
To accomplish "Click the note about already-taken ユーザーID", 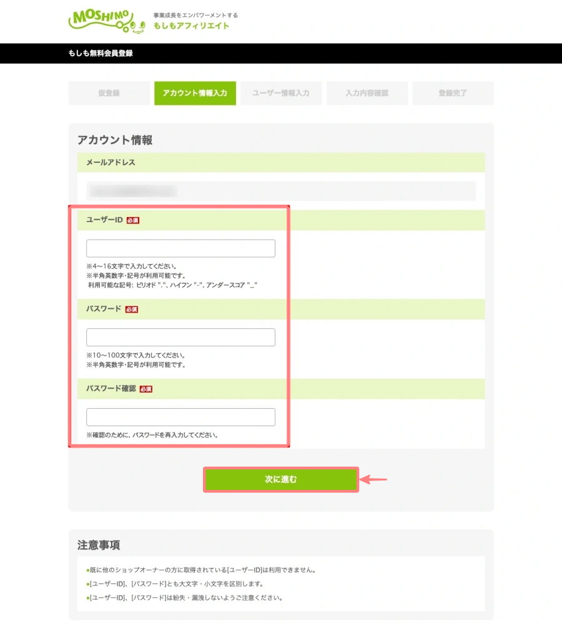I will coord(201,570).
